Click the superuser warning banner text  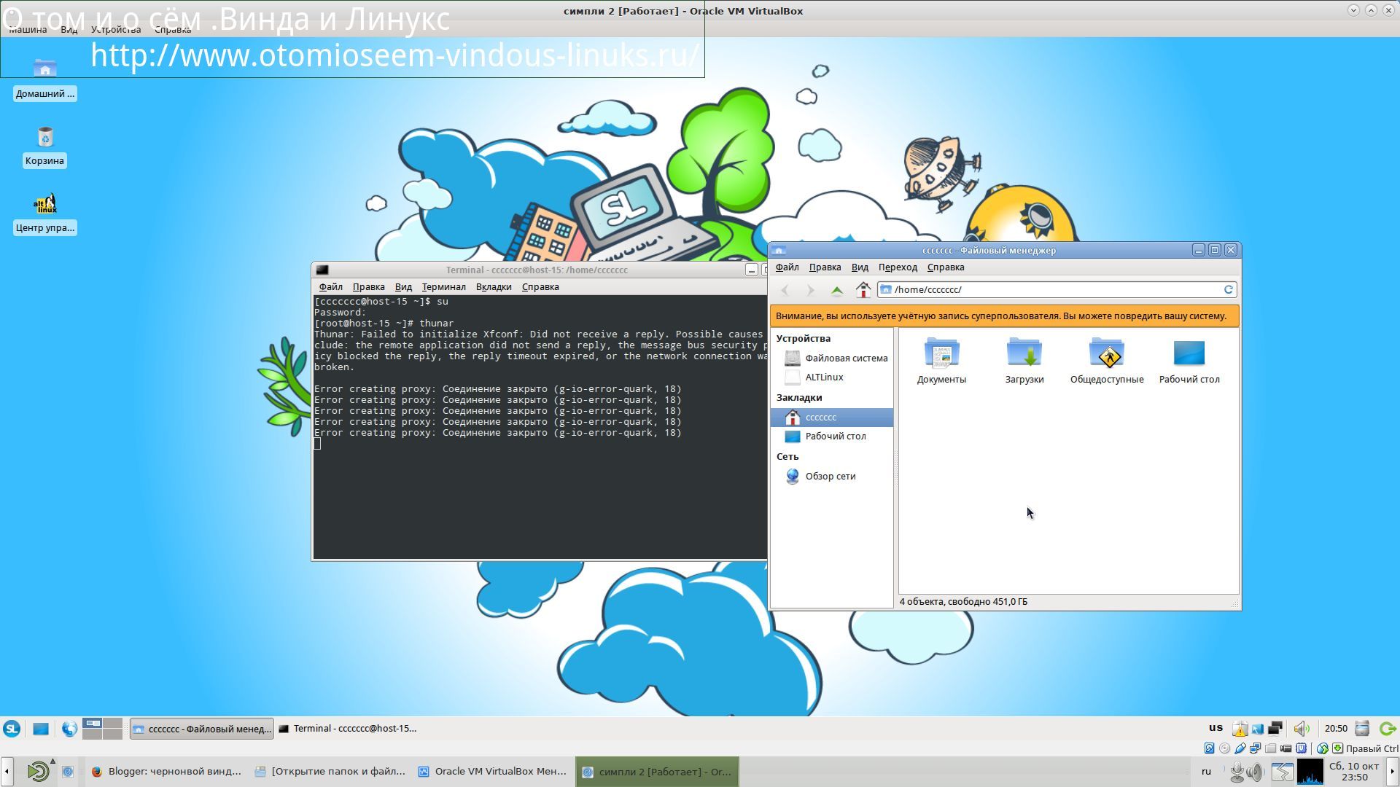1001,316
